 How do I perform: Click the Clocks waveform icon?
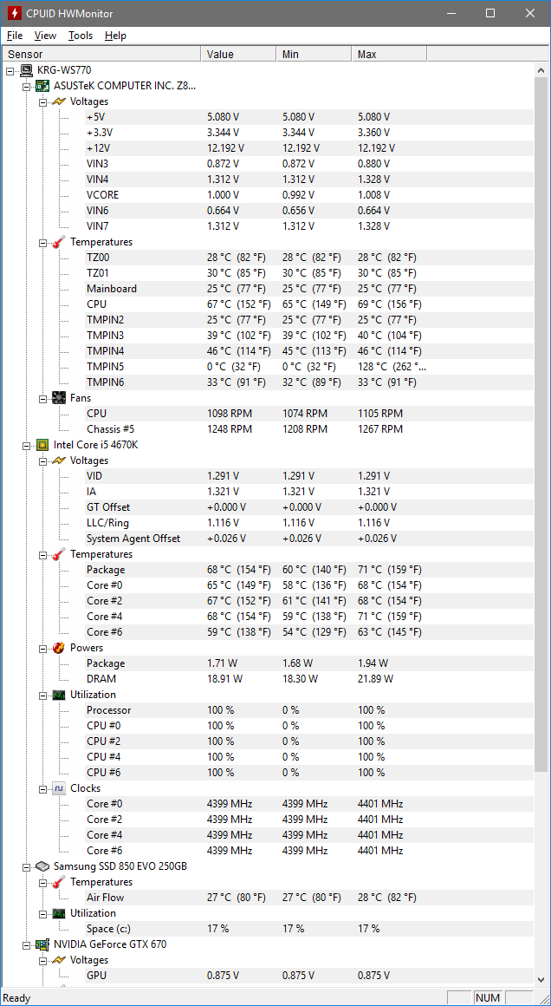pos(59,788)
